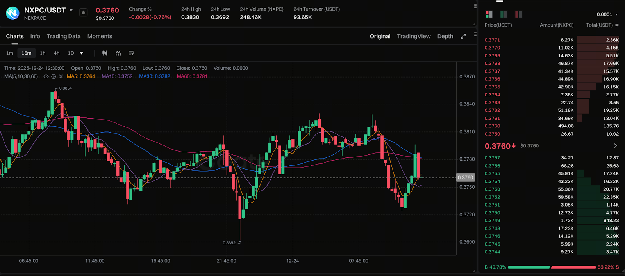The height and width of the screenshot is (276, 625).
Task: Click the drawing tools list icon
Action: tap(131, 53)
